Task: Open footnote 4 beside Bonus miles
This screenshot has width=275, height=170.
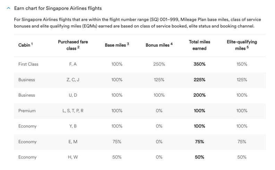Action: coord(171,44)
